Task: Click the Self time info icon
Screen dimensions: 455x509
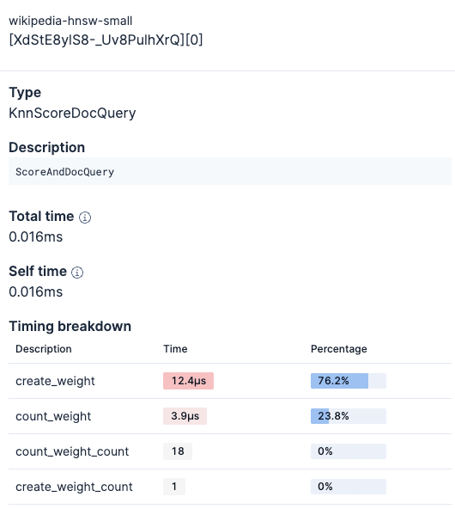Action: pyautogui.click(x=77, y=273)
